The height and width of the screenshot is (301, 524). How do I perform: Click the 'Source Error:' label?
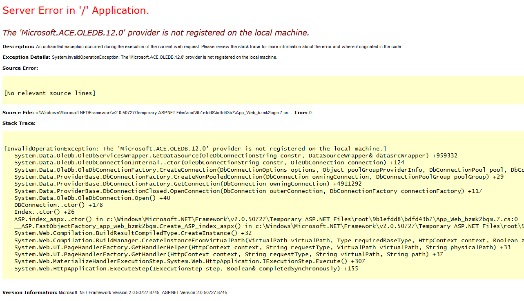[20, 68]
